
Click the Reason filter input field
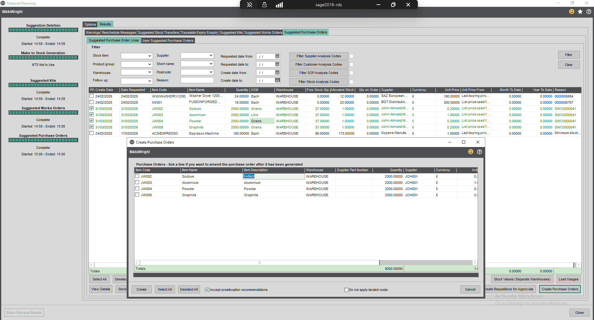197,80
